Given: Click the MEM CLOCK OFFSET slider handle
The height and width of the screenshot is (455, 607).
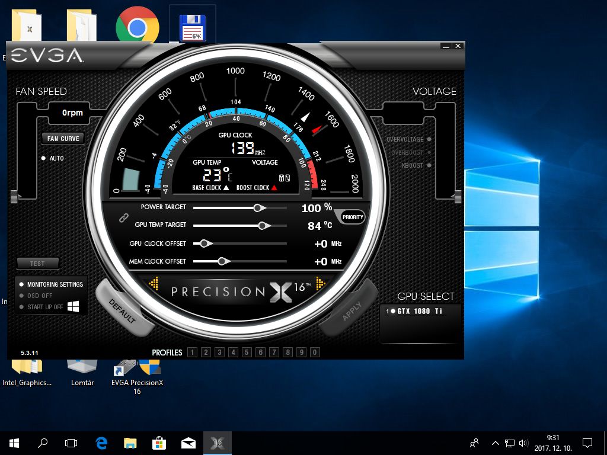Looking at the screenshot, I should [x=223, y=261].
